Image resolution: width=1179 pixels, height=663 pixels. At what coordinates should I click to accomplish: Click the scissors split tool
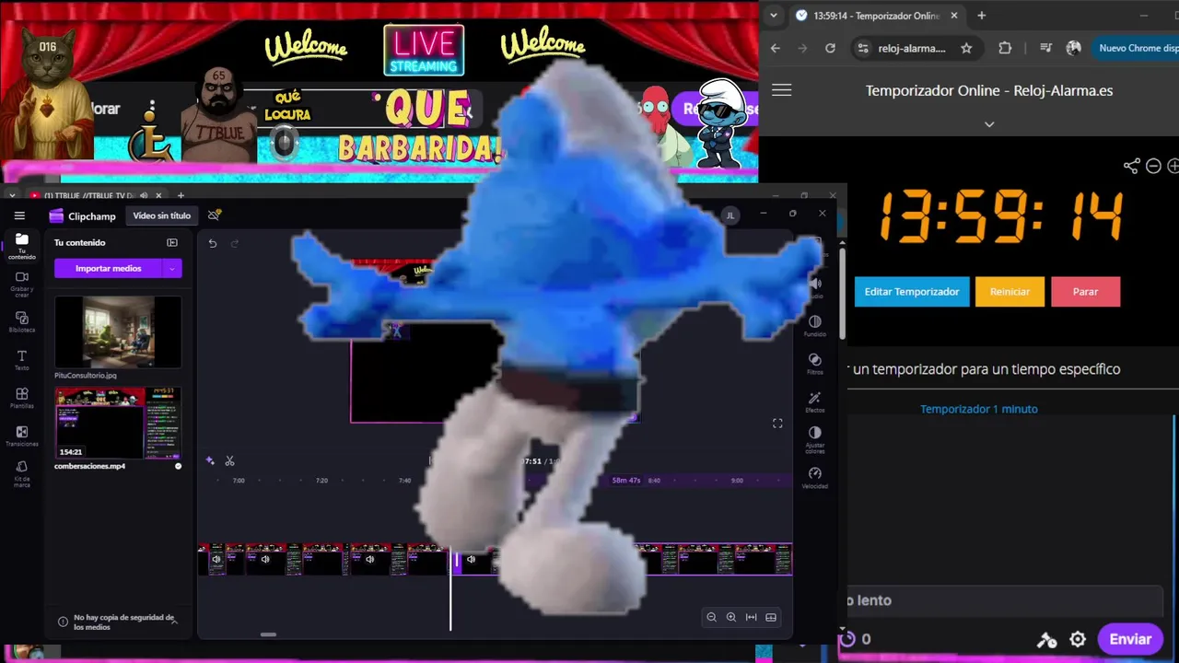pos(230,460)
